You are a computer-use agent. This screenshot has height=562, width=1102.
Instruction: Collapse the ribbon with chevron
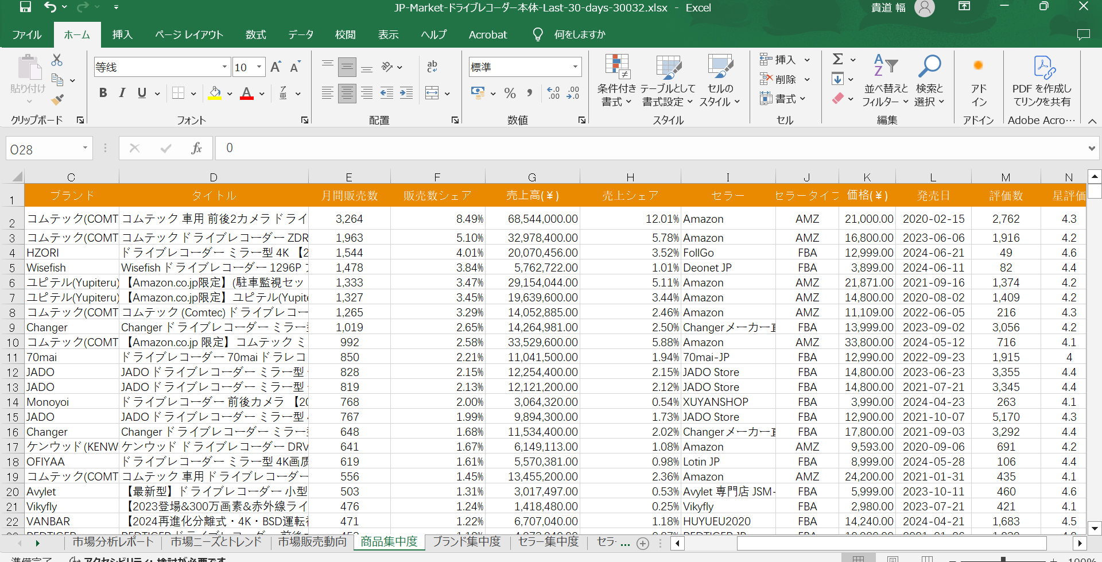pyautogui.click(x=1092, y=121)
